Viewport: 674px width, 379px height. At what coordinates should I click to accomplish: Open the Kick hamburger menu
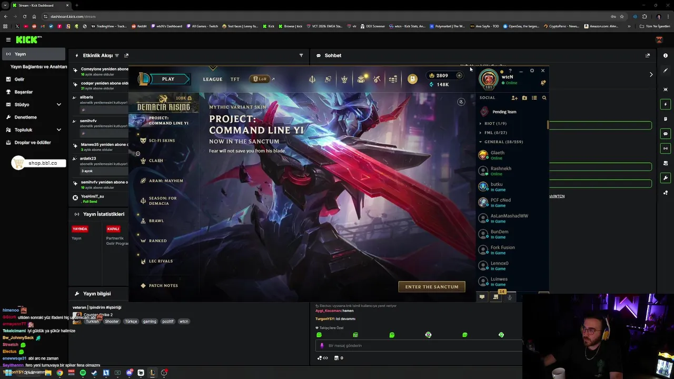(8, 39)
